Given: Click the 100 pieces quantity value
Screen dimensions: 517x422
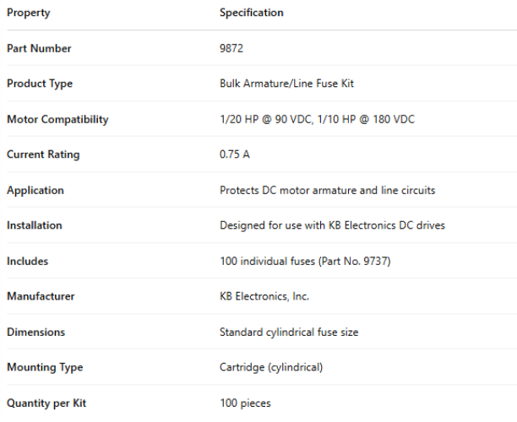Looking at the screenshot, I should click(x=245, y=403).
